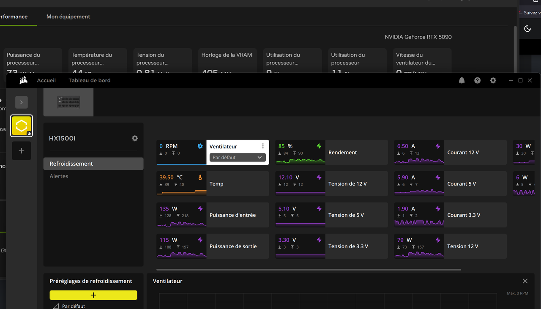Screen dimensions: 541x309
Task: Click Tension du processeur card
Action: 163,60
